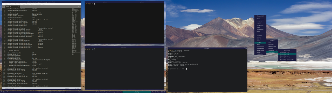
Task: Open the Preferences menu in Sublime Text
Action: (x=38, y=4)
